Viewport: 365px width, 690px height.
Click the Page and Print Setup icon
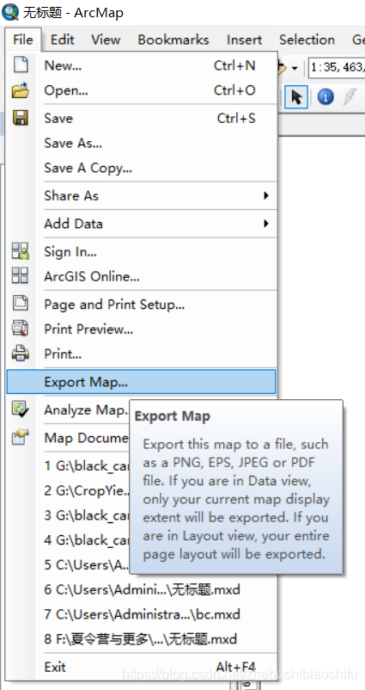[x=21, y=304]
